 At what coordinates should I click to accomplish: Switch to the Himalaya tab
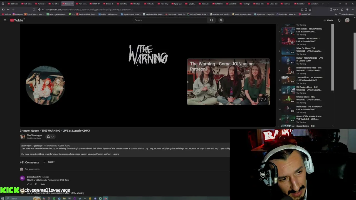[135, 4]
